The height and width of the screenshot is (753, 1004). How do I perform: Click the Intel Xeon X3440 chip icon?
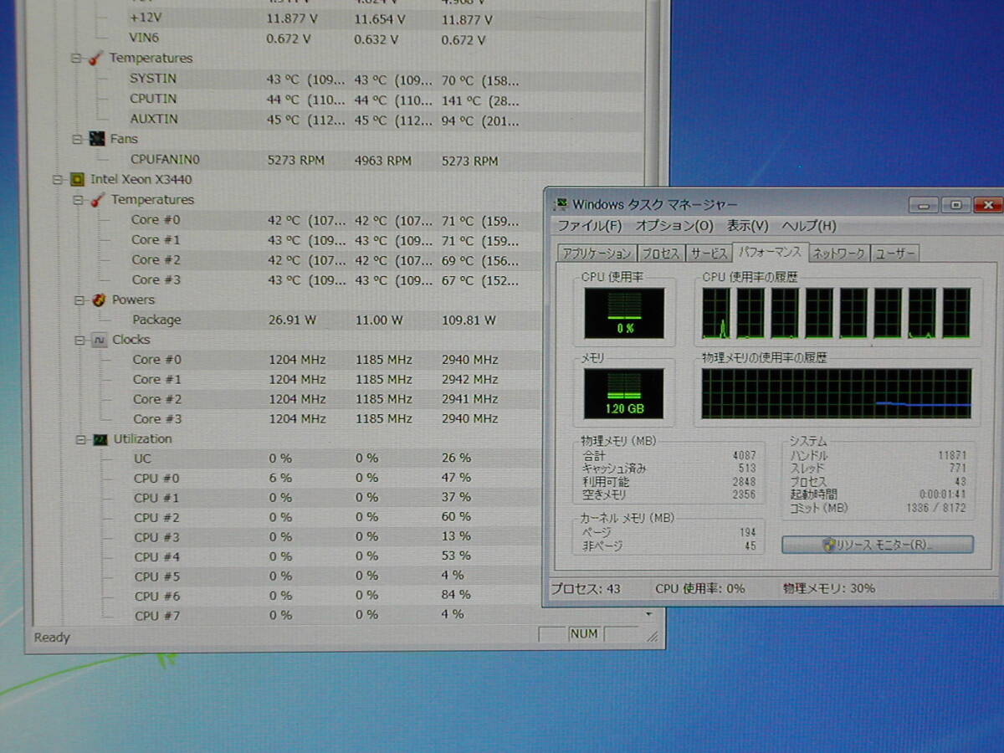(x=77, y=179)
